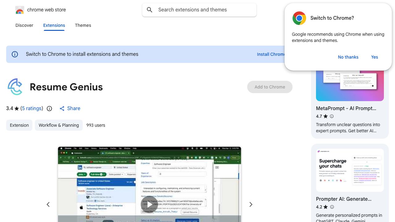Open the MetaPrompt - AI Prompt title link
This screenshot has width=395, height=222.
point(346,109)
